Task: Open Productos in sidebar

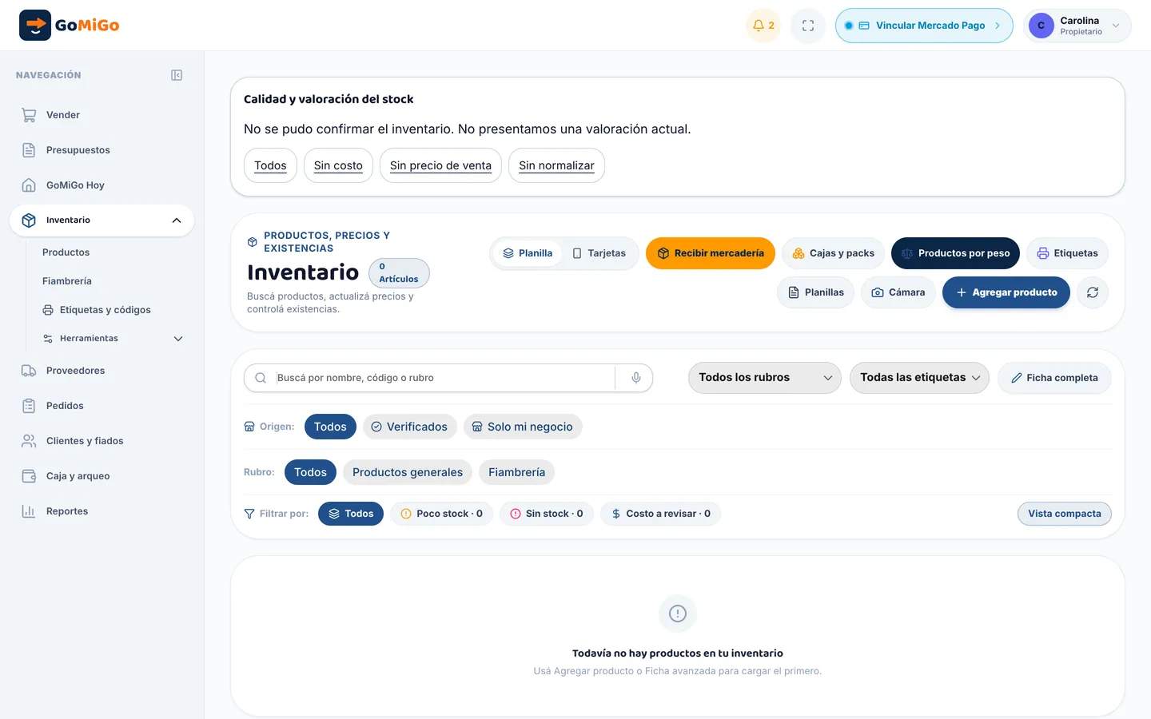Action: click(114, 252)
